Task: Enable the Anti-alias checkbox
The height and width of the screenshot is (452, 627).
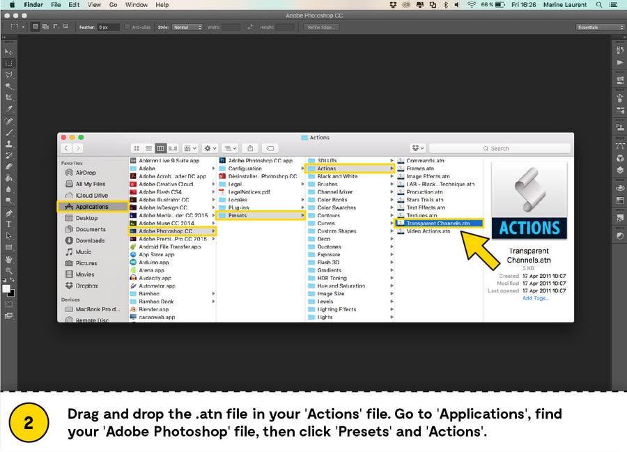Action: click(127, 27)
